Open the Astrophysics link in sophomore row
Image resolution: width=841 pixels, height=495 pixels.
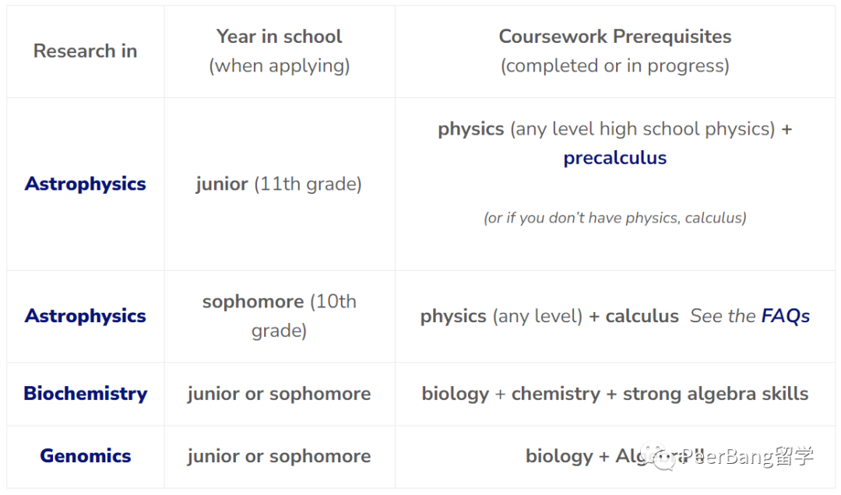click(x=86, y=316)
